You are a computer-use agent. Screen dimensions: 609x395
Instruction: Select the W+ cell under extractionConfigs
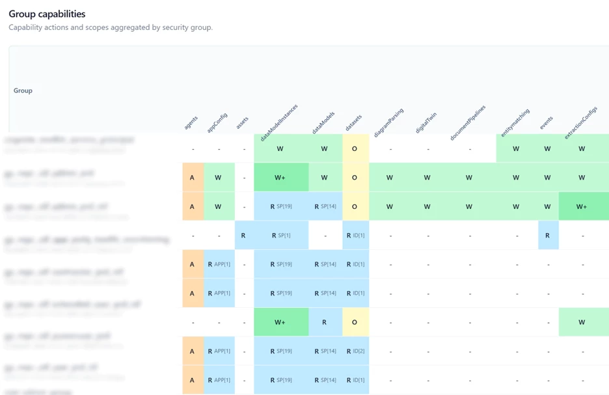click(x=582, y=207)
